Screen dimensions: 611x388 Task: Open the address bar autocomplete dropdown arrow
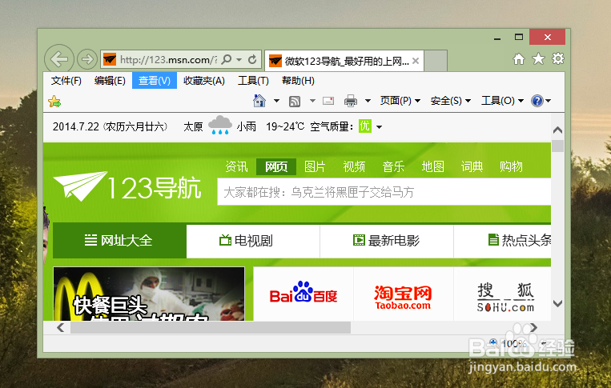239,59
